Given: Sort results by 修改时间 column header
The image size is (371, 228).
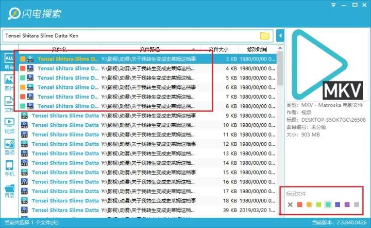Looking at the screenshot, I should 257,49.
